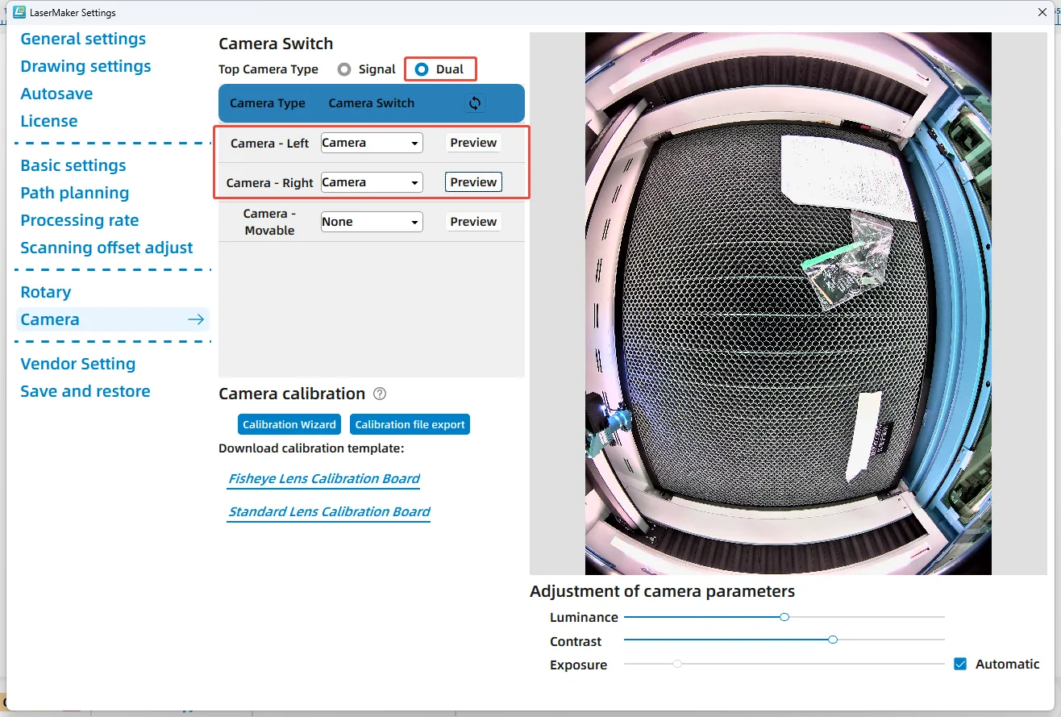The image size is (1061, 717).
Task: Click the camera calibration help icon
Action: [380, 394]
